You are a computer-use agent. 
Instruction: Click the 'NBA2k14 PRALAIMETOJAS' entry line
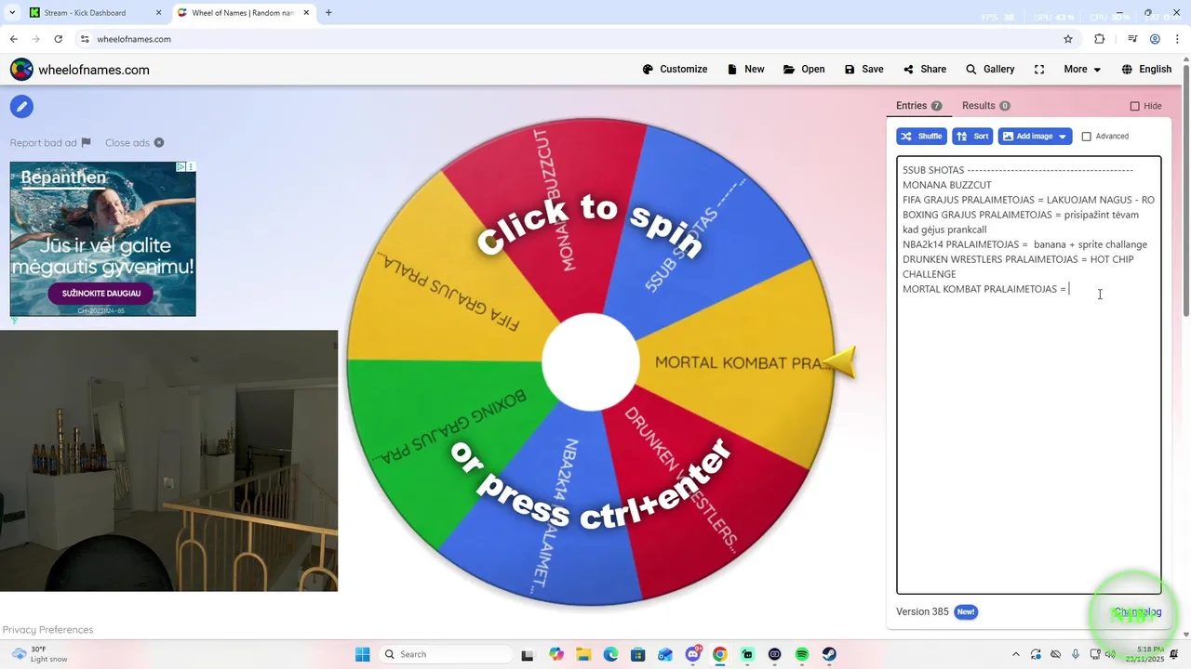coord(1024,244)
